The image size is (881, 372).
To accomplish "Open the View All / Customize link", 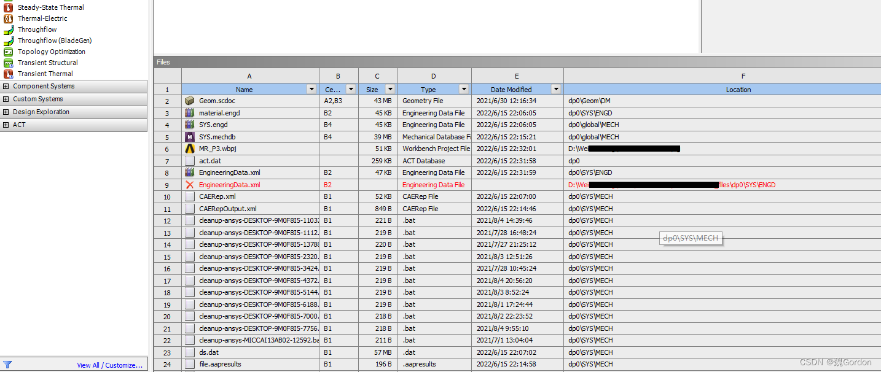I will (x=109, y=365).
